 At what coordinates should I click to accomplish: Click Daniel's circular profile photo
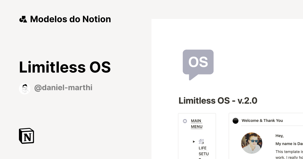251,143
